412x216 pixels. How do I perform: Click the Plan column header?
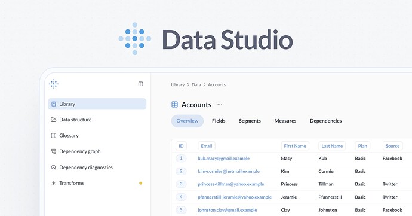362,146
